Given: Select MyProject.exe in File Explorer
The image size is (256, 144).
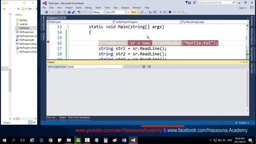Looking at the screenshot, I should (26, 32).
